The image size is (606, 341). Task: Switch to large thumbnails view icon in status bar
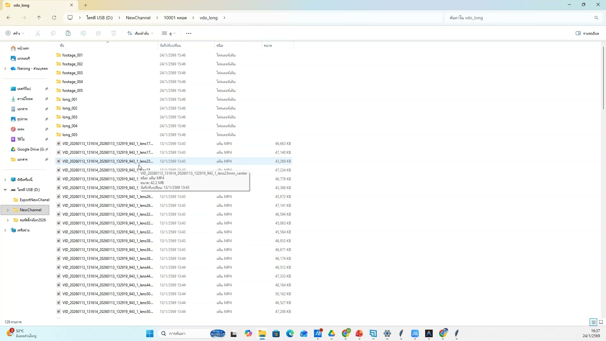coord(601,322)
